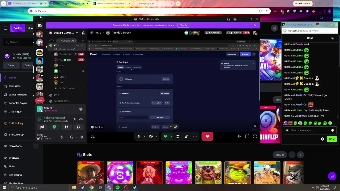Switch to Play Frog N Loaded browser tab
The height and width of the screenshot is (191, 340).
[x=26, y=3]
